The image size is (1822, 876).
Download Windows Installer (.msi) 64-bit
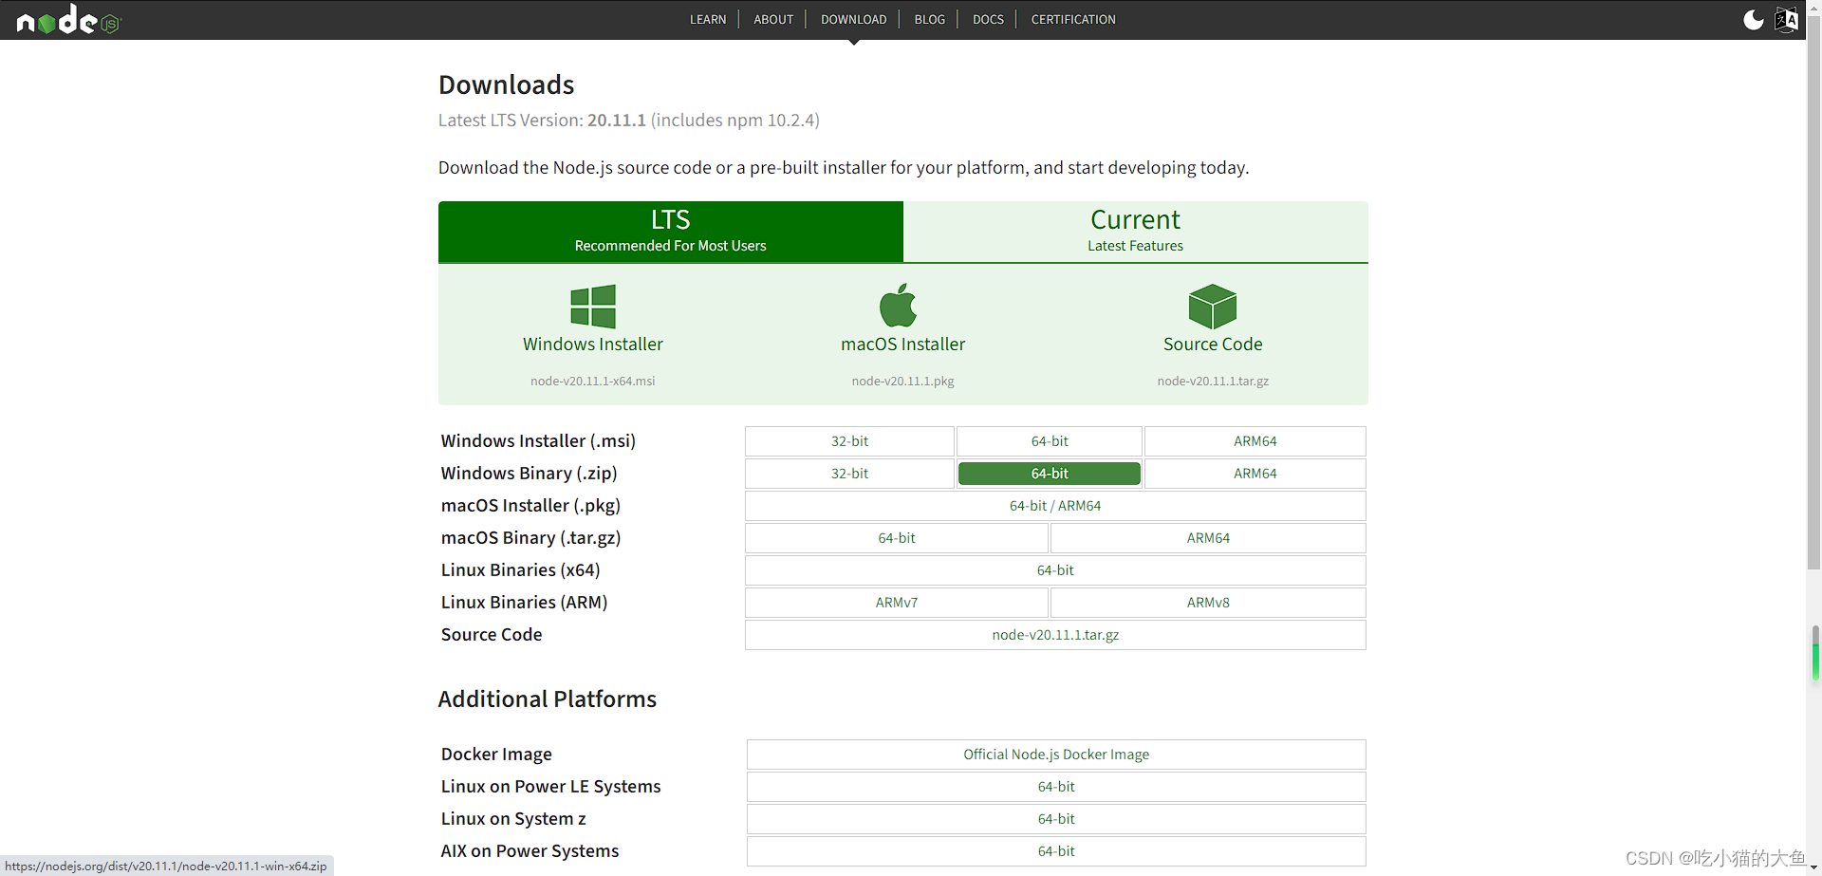point(1050,441)
